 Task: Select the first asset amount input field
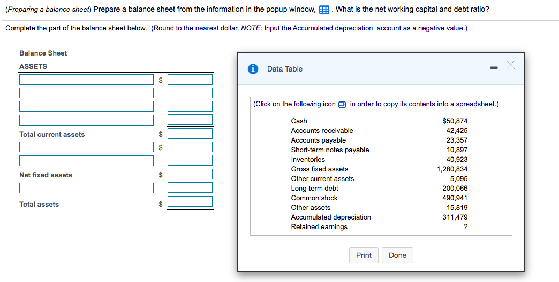tap(190, 80)
